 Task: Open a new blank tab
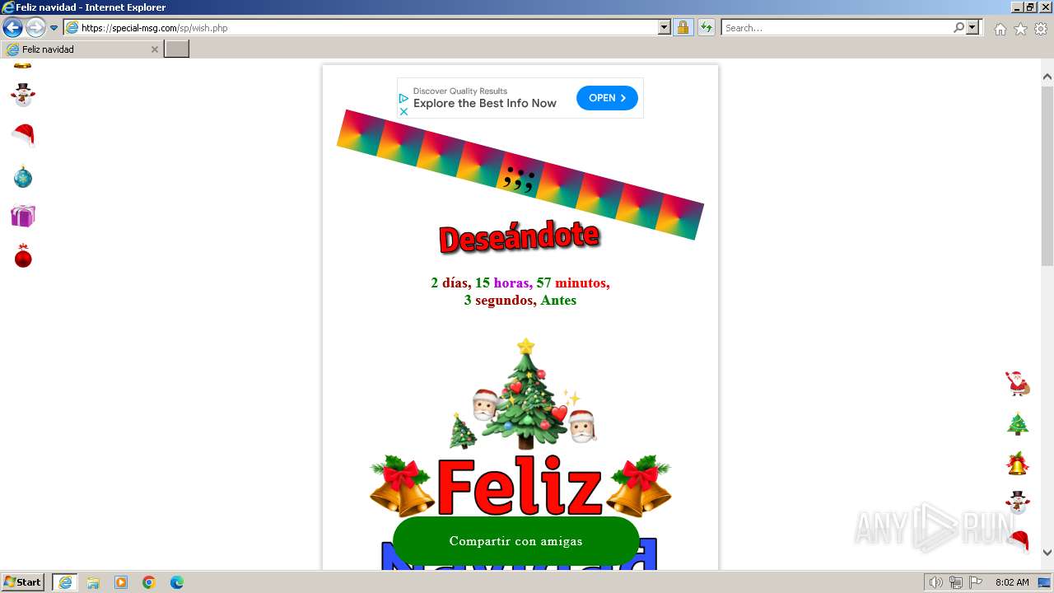tap(177, 49)
